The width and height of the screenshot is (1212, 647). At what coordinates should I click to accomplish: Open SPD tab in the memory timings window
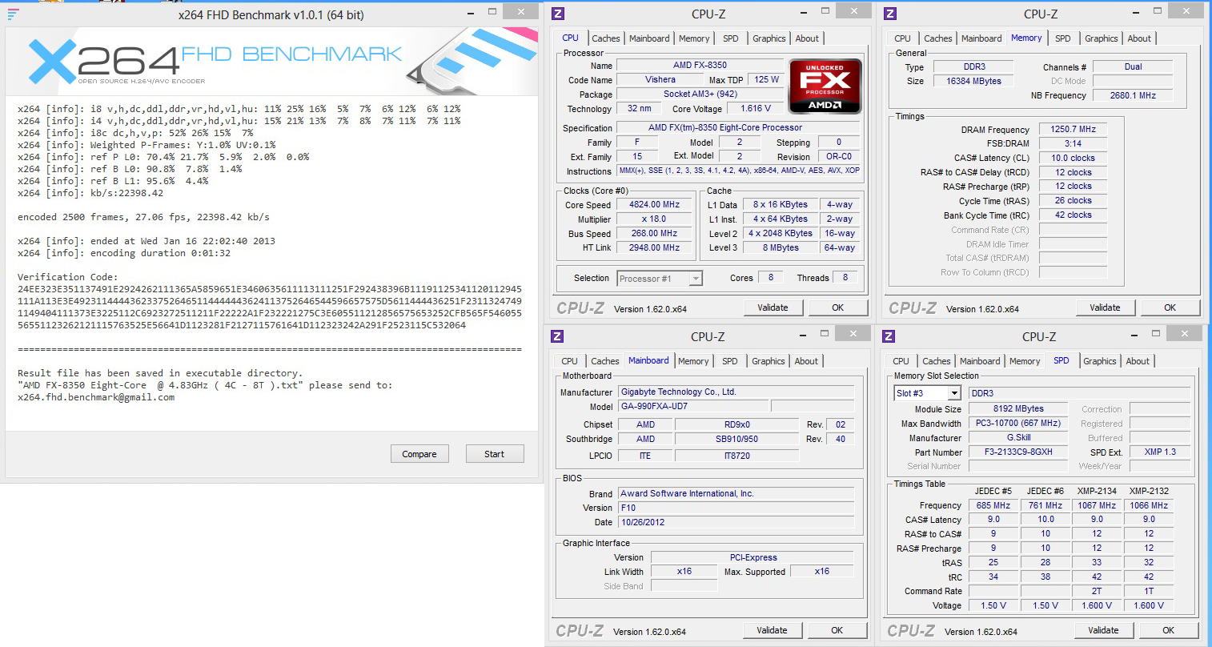pyautogui.click(x=1063, y=38)
